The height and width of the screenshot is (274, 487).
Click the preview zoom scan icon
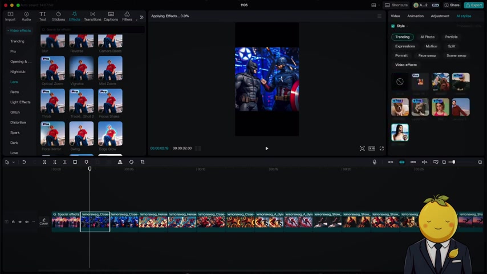[x=362, y=148]
